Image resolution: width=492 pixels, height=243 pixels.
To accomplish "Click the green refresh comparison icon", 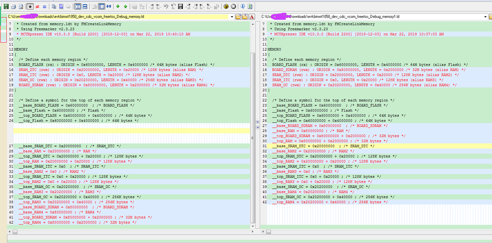I will click(250, 6).
